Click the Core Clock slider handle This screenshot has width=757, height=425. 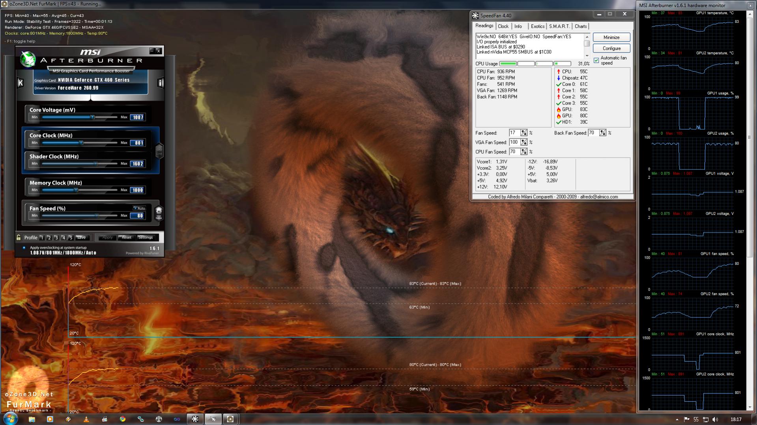81,143
